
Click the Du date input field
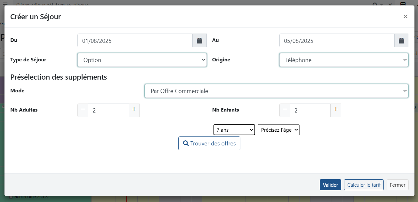[x=135, y=41]
